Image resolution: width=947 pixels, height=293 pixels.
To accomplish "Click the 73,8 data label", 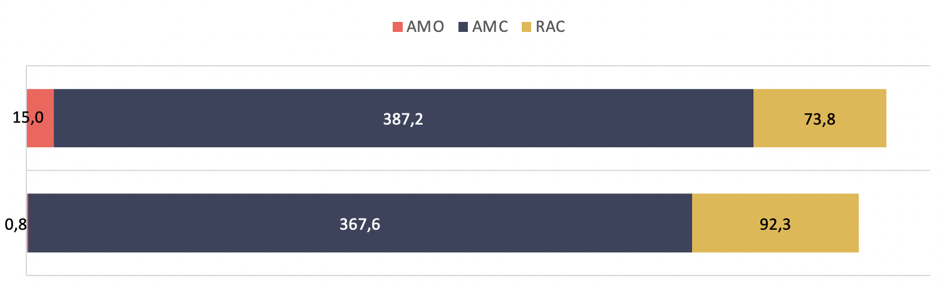I will (820, 119).
